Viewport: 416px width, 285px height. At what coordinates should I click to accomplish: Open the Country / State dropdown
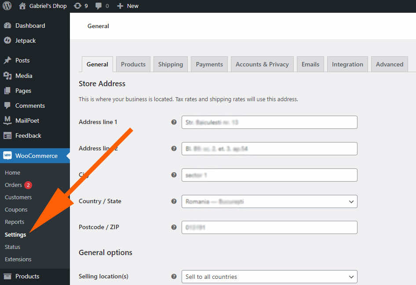click(269, 201)
